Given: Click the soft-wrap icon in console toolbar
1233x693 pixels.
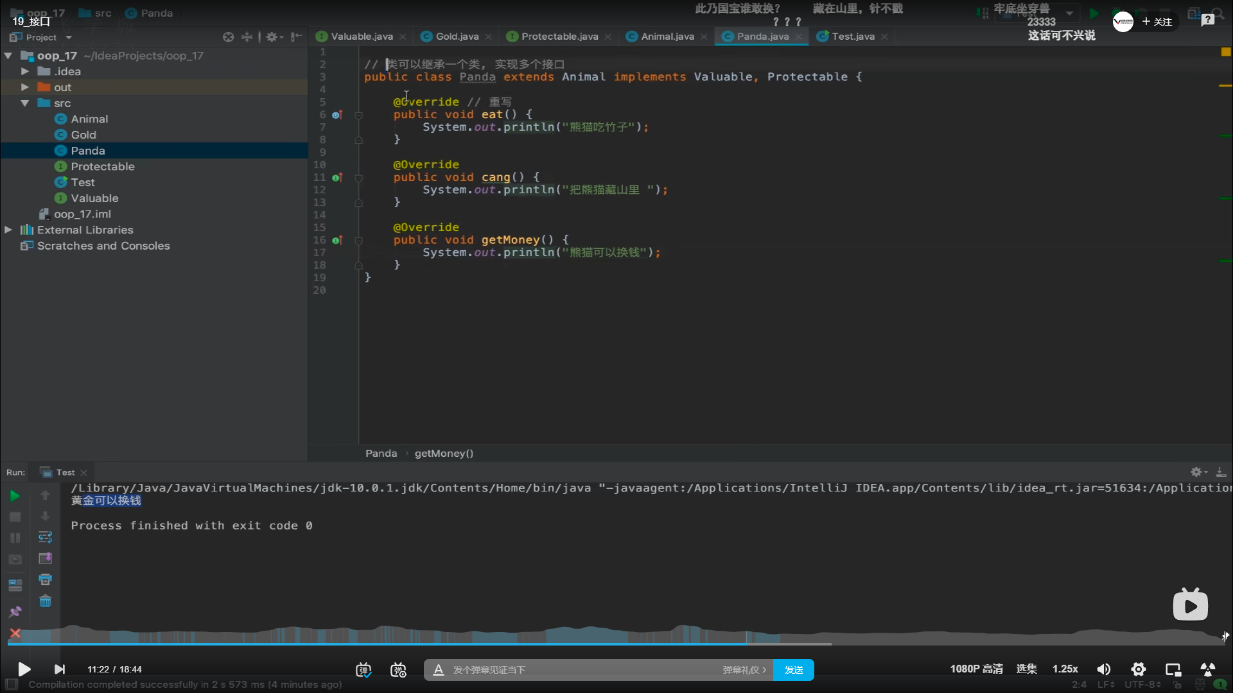Looking at the screenshot, I should 45,537.
